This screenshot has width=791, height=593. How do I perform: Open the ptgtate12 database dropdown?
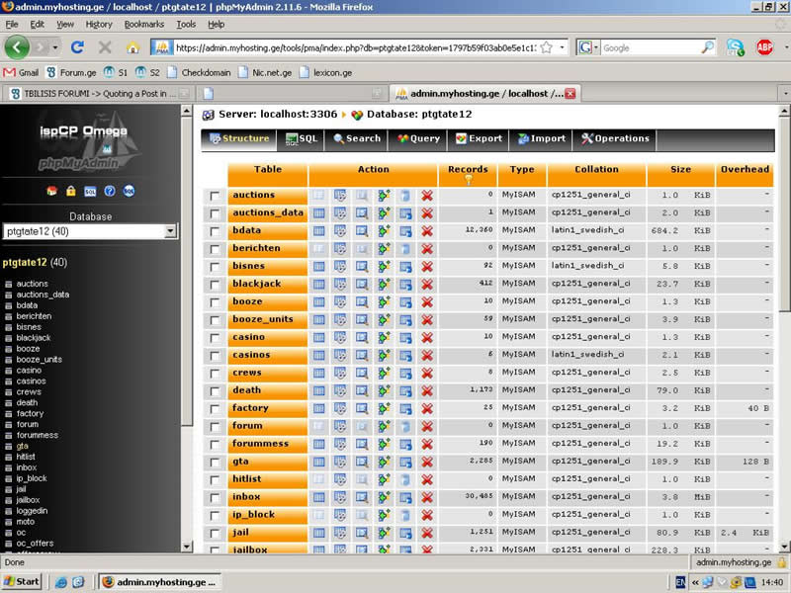pyautogui.click(x=170, y=231)
